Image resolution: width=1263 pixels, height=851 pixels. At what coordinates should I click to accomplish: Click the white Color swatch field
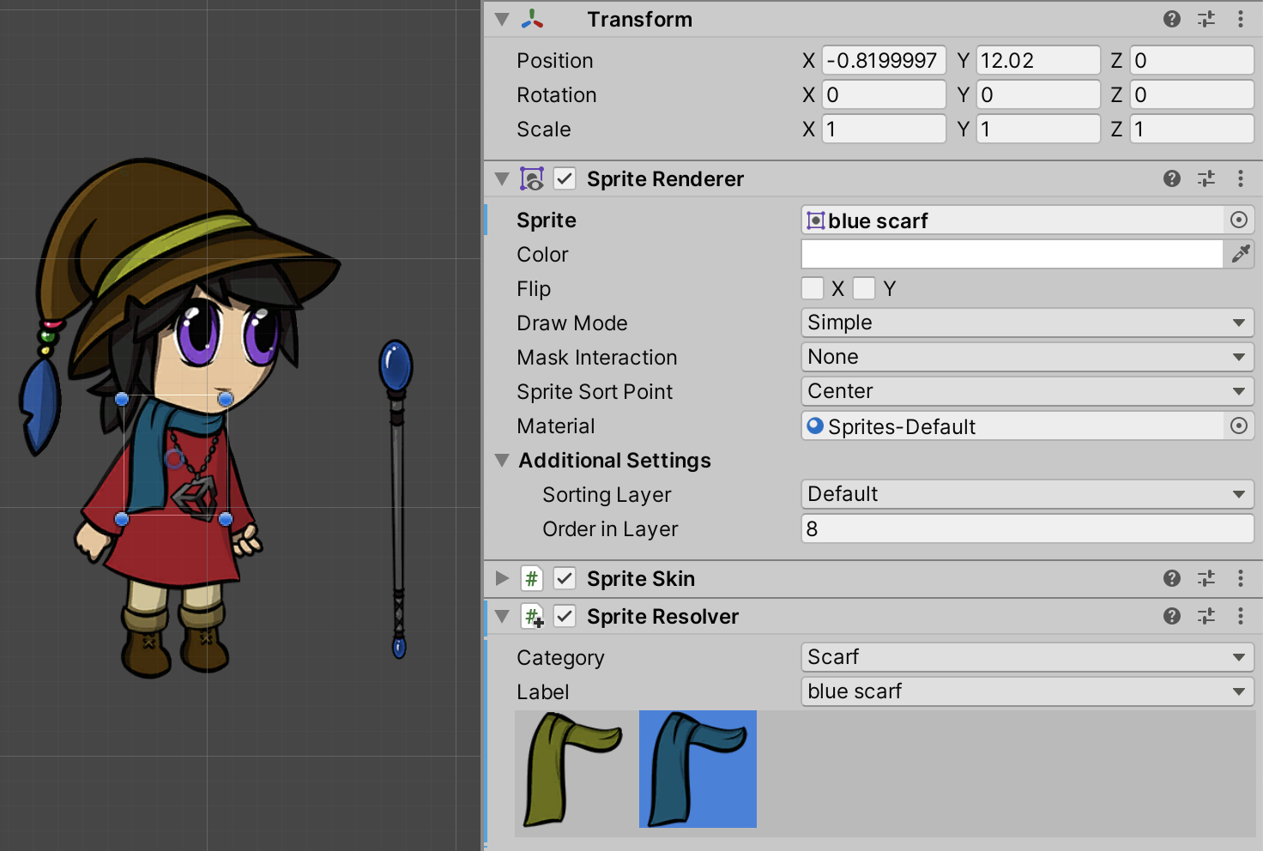[x=1012, y=254]
